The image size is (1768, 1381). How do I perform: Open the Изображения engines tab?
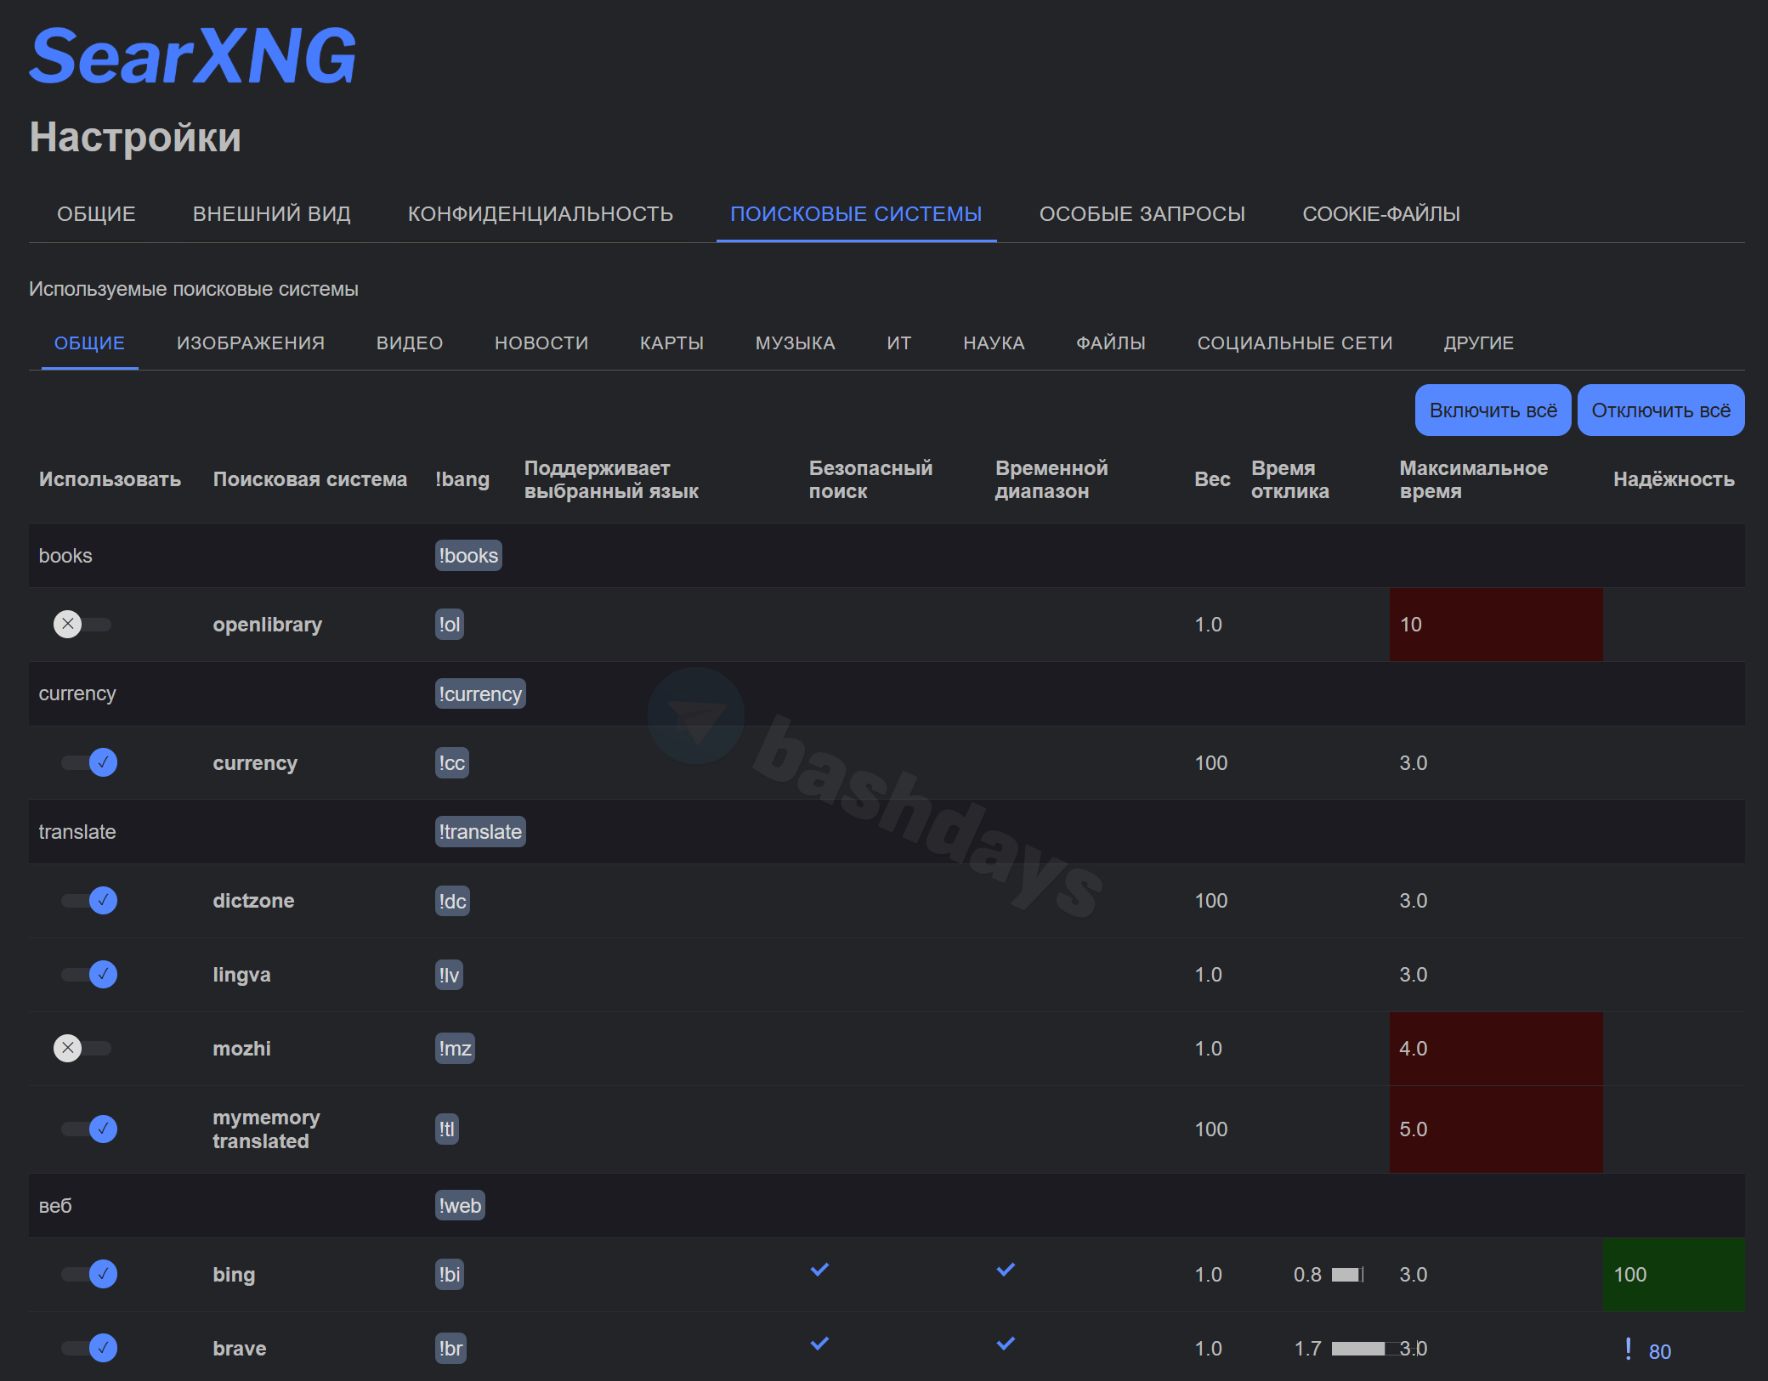[x=250, y=343]
